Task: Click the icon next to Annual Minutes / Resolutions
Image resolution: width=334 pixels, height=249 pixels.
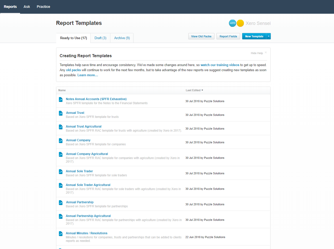Action: 60,234
